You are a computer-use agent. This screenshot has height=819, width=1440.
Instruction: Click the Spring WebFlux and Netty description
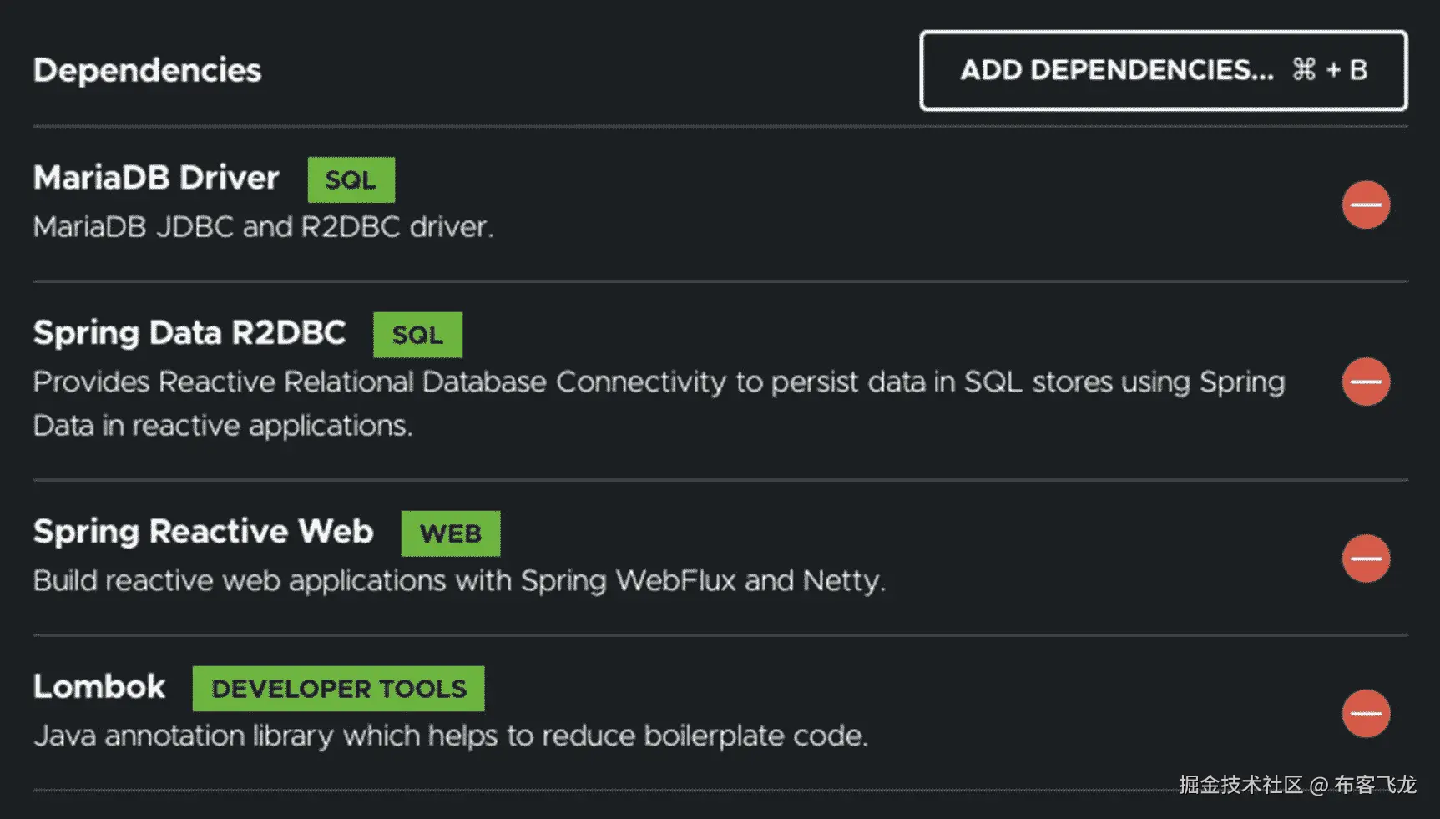click(458, 580)
